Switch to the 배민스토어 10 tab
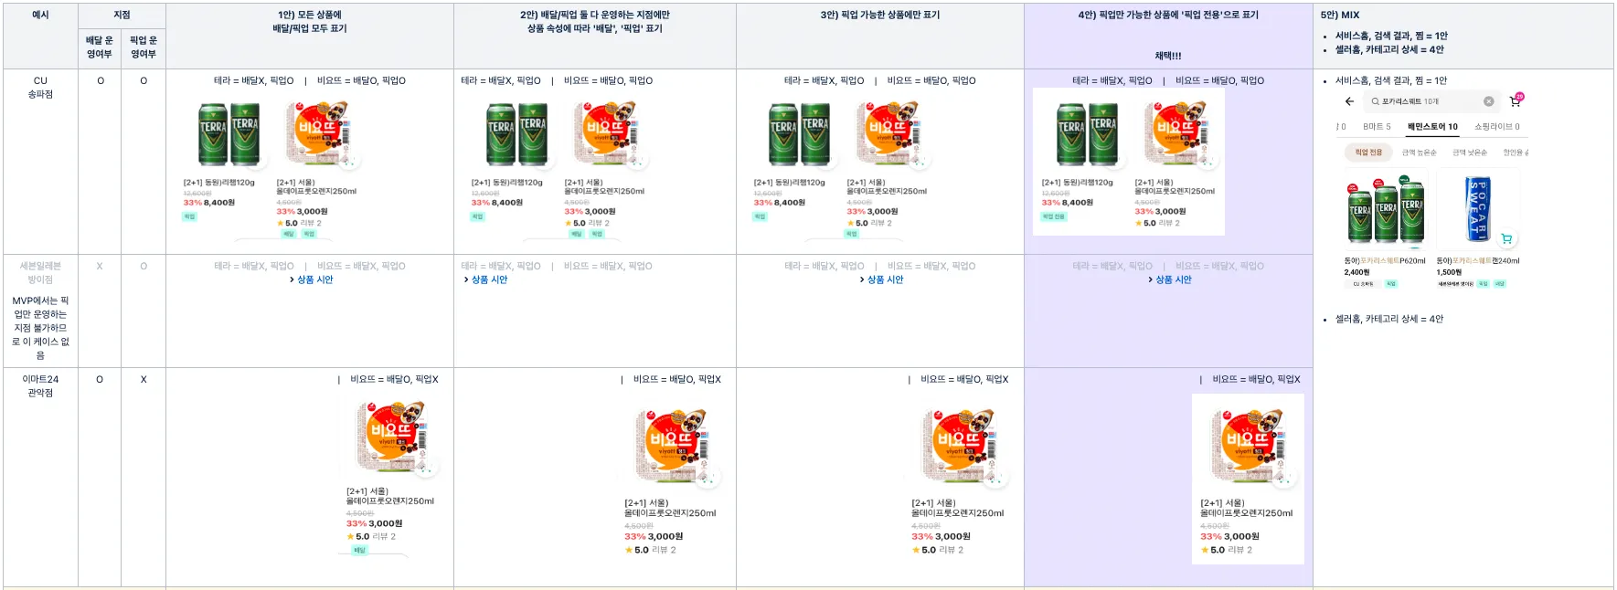Screen dimensions: 1617x590 [1432, 127]
